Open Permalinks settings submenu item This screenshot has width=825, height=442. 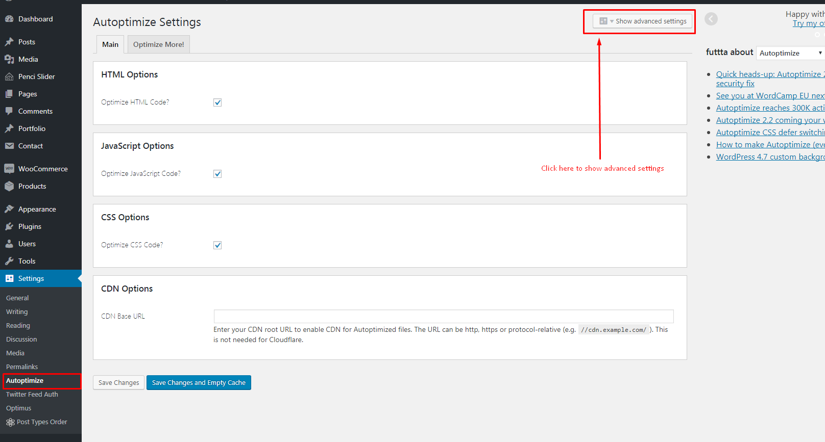click(22, 367)
